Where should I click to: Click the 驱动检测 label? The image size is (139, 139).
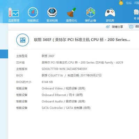point(52,21)
